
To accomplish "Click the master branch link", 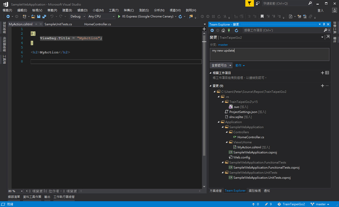I will 223,45.
